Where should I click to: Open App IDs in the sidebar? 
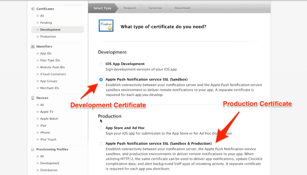click(x=46, y=53)
